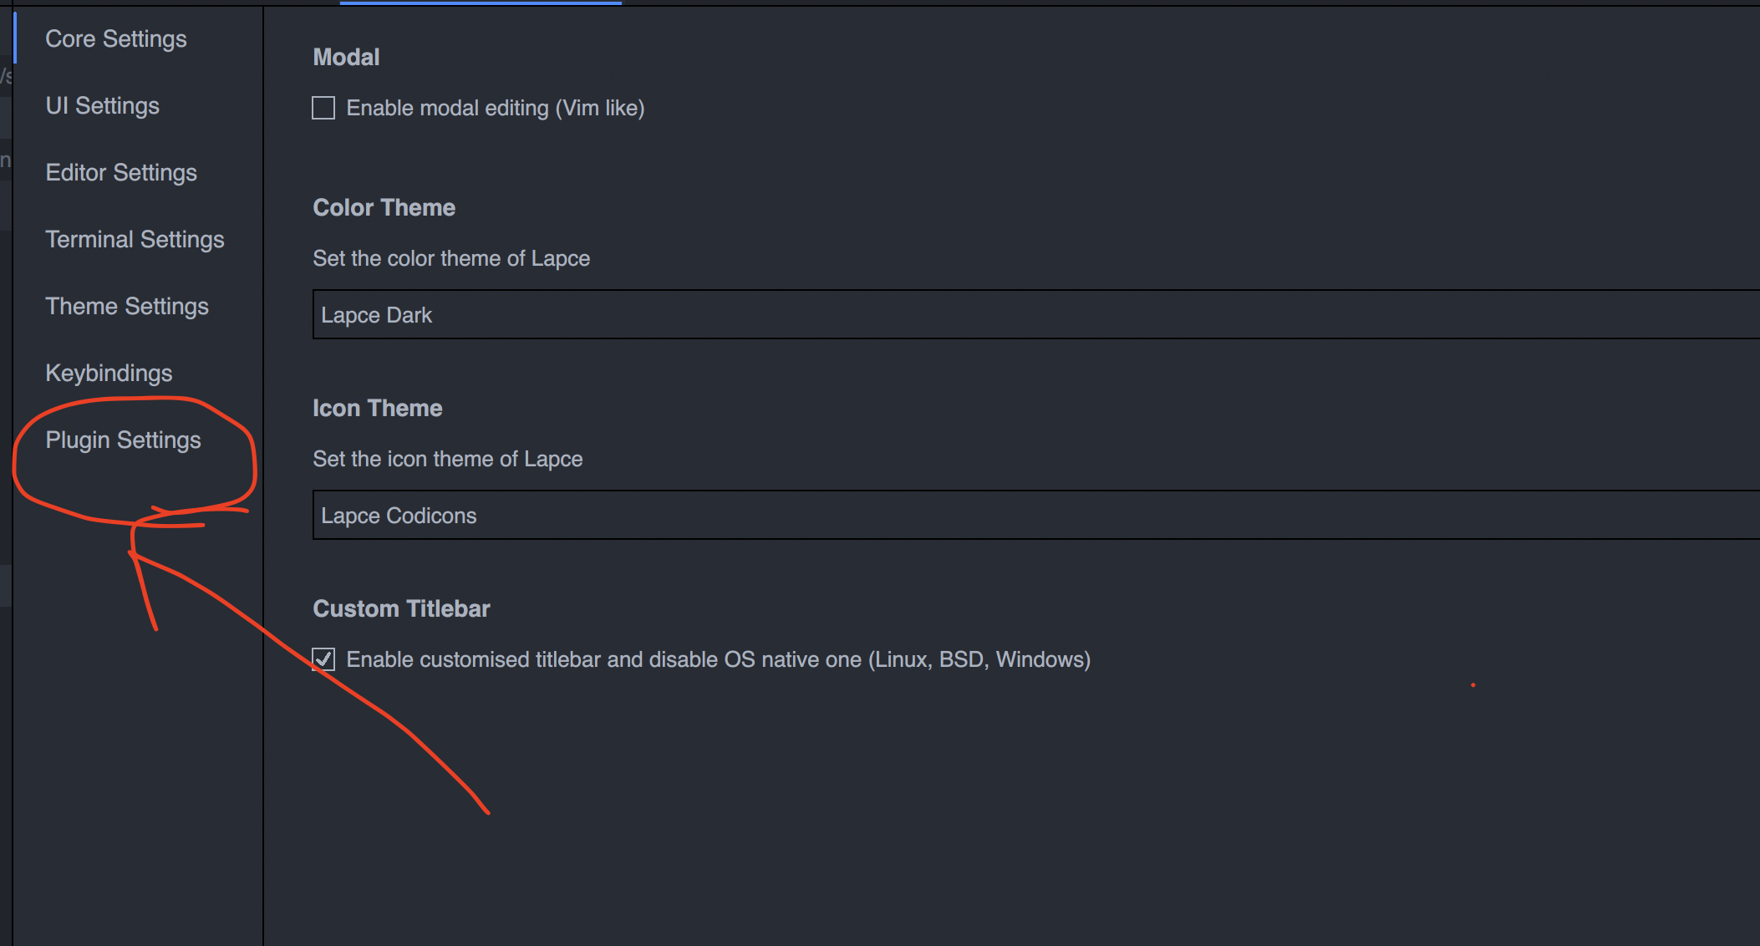This screenshot has height=946, width=1760.
Task: Click the highlighted Plugin Settings entry
Action: [x=124, y=440]
